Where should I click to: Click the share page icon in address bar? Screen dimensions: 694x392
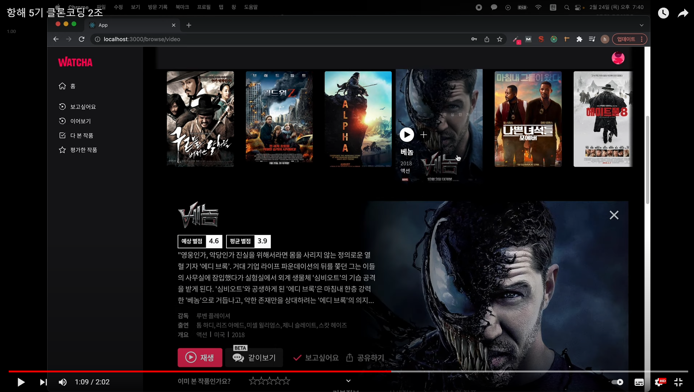point(487,39)
